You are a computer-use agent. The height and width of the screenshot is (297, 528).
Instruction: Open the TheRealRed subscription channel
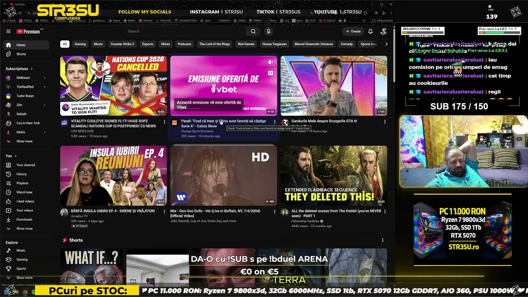click(26, 87)
